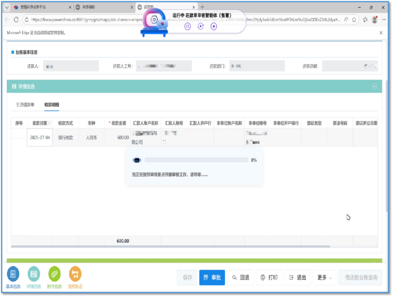Click the 保存 button
Viewport: 393px width, 297px height.
[x=187, y=278]
